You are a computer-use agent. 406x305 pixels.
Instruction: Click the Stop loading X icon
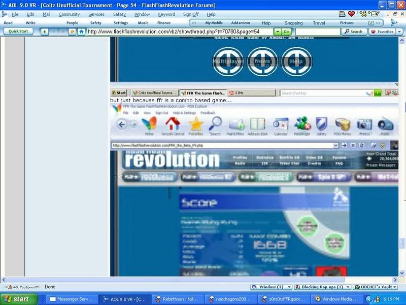pos(62,32)
